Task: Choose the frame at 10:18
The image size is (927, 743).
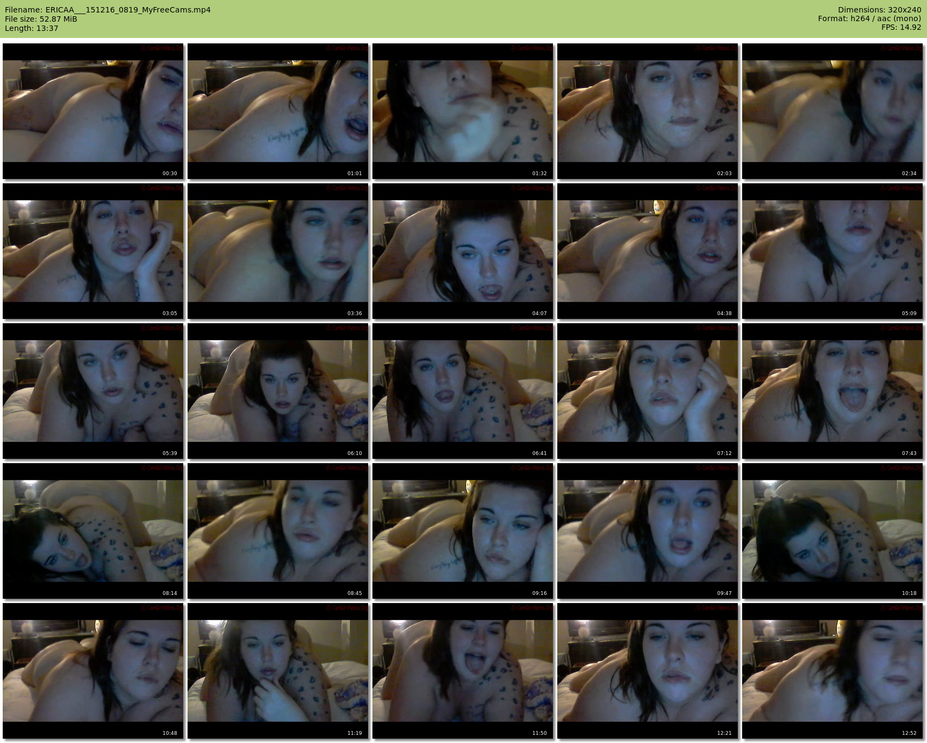Action: (833, 531)
